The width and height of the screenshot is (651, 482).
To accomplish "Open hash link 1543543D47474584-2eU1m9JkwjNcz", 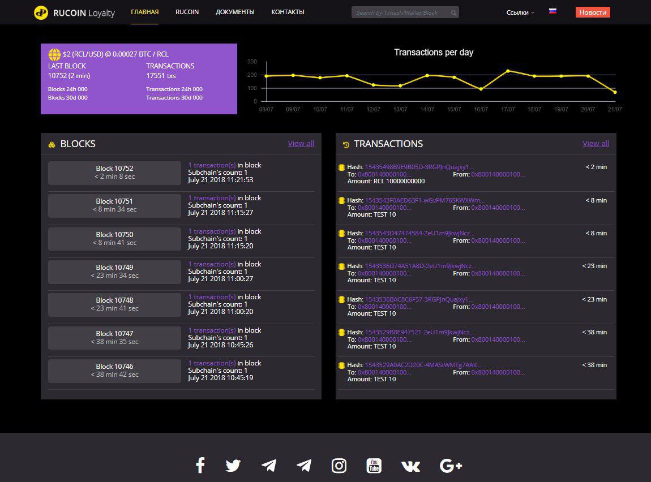I will (x=419, y=233).
